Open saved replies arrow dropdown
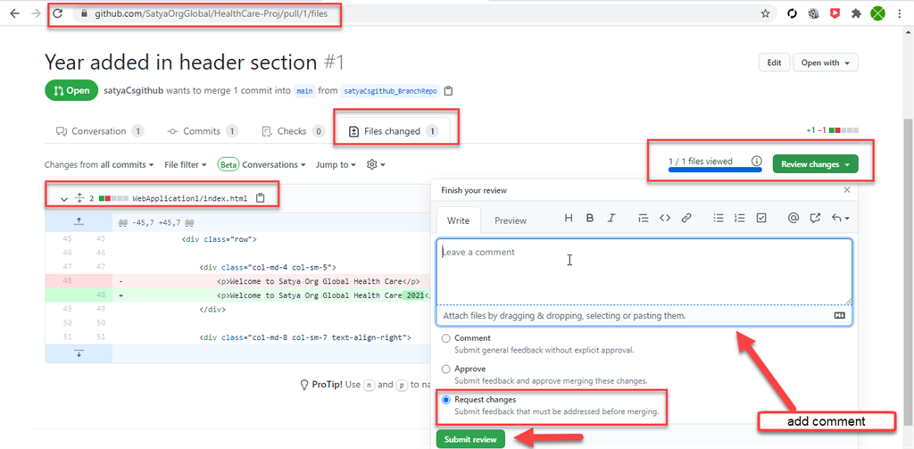 pos(841,218)
